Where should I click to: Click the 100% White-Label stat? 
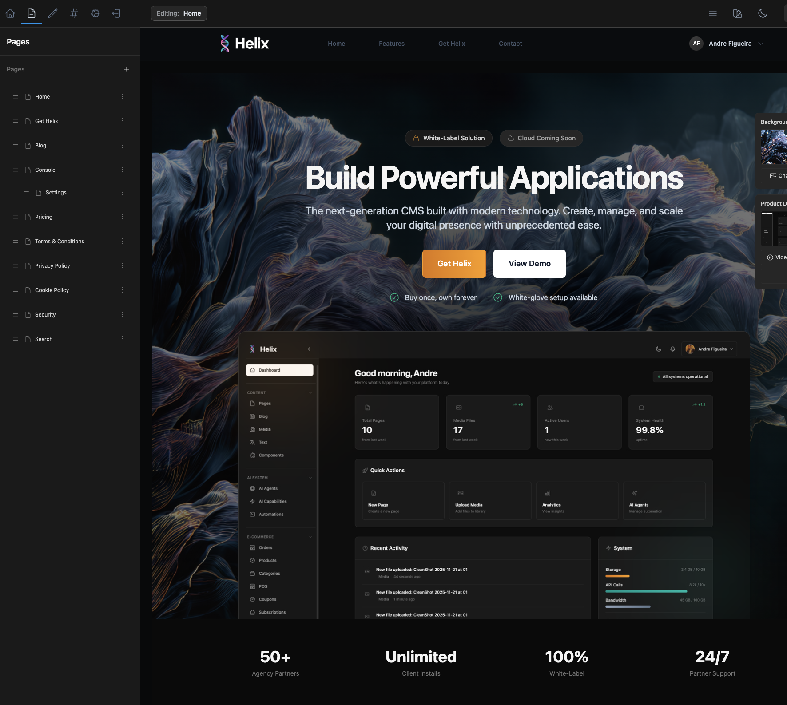click(567, 663)
